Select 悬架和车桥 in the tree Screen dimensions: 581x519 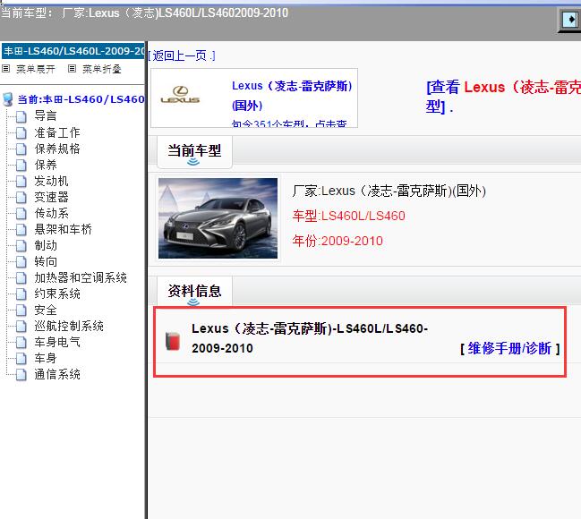click(63, 229)
